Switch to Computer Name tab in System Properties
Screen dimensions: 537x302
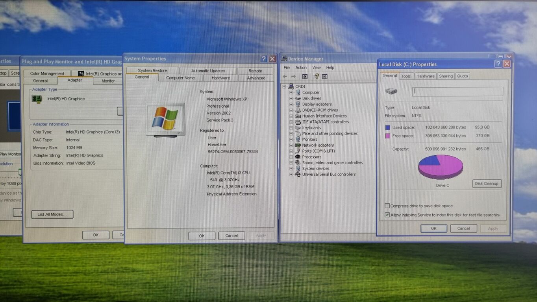tap(180, 78)
